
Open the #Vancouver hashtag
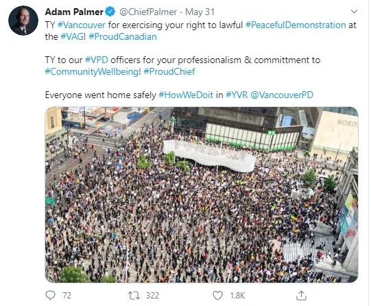point(82,25)
